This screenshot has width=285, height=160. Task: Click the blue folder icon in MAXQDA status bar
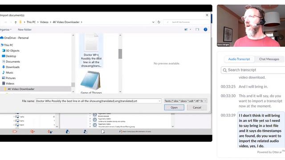pos(68,132)
